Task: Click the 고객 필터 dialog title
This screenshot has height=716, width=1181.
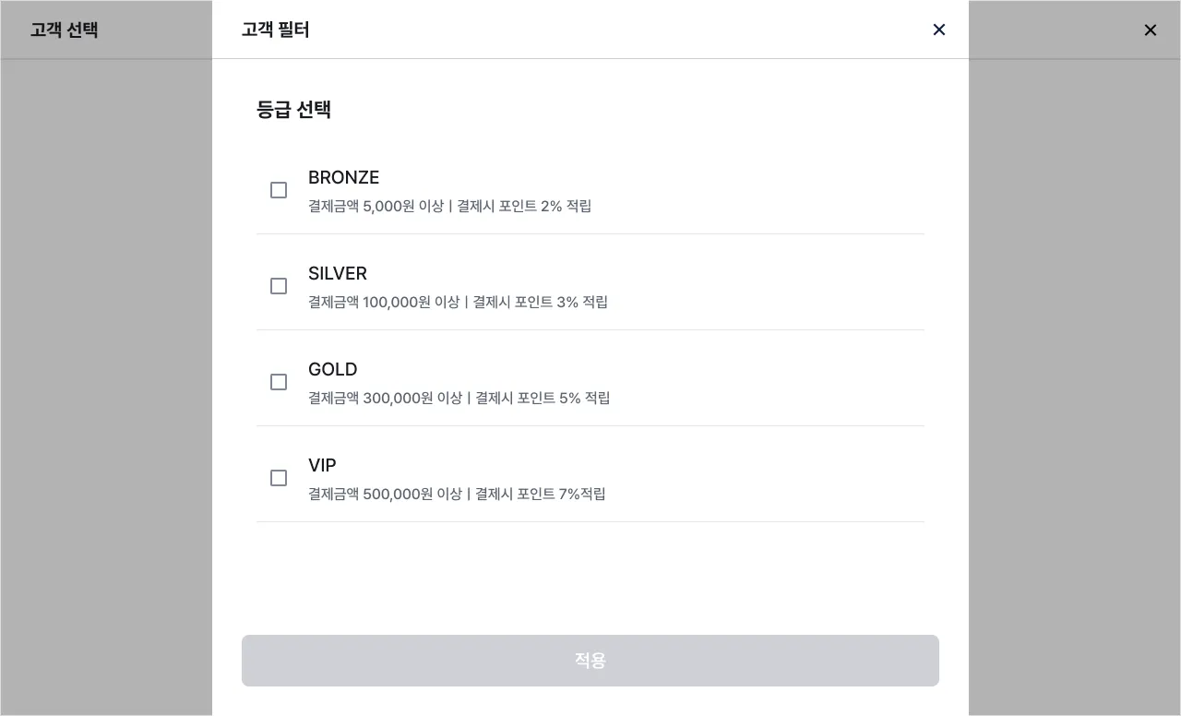Action: (275, 30)
